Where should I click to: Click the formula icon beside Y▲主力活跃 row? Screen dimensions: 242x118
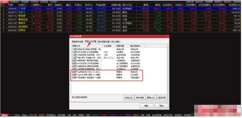click(x=76, y=75)
